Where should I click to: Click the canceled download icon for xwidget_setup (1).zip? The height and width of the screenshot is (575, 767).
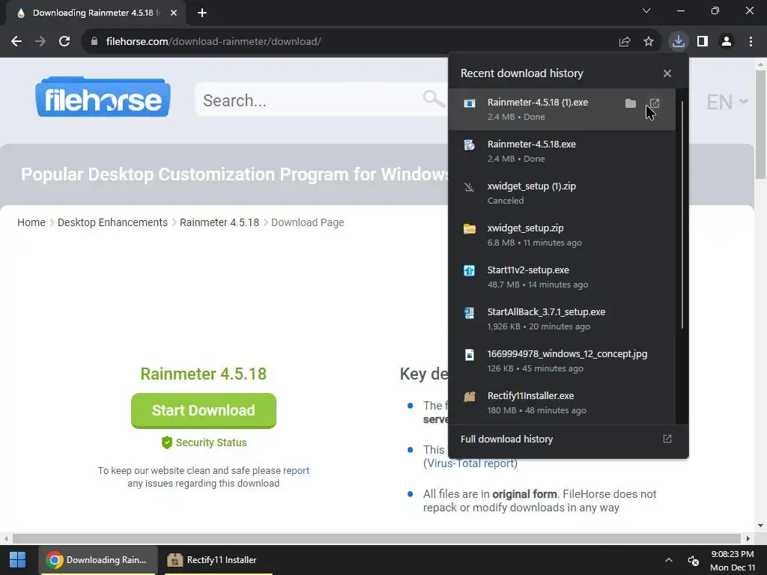(469, 186)
